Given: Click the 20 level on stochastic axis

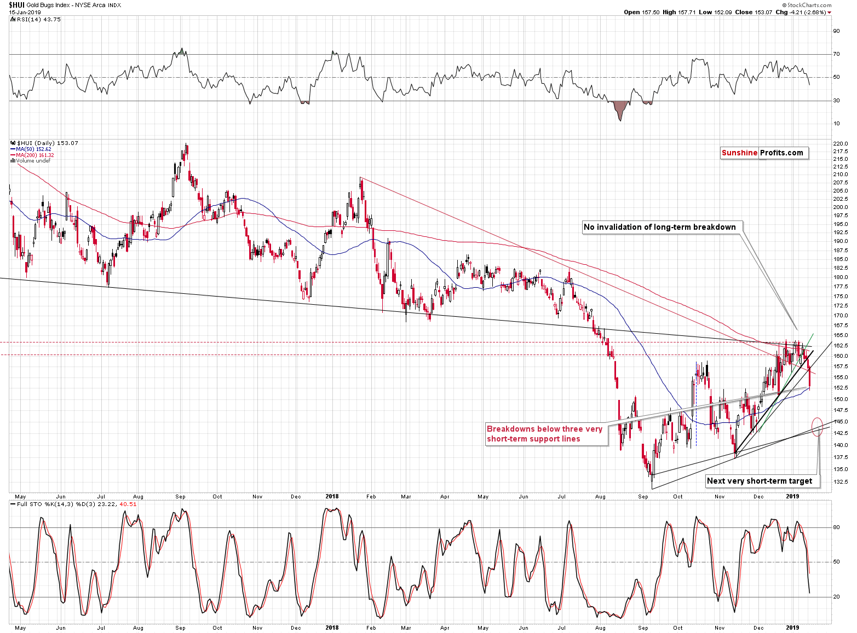Looking at the screenshot, I should coord(836,597).
